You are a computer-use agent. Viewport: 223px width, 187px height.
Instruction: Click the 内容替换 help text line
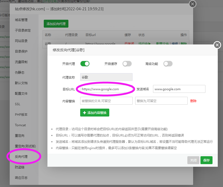click(x=116, y=148)
